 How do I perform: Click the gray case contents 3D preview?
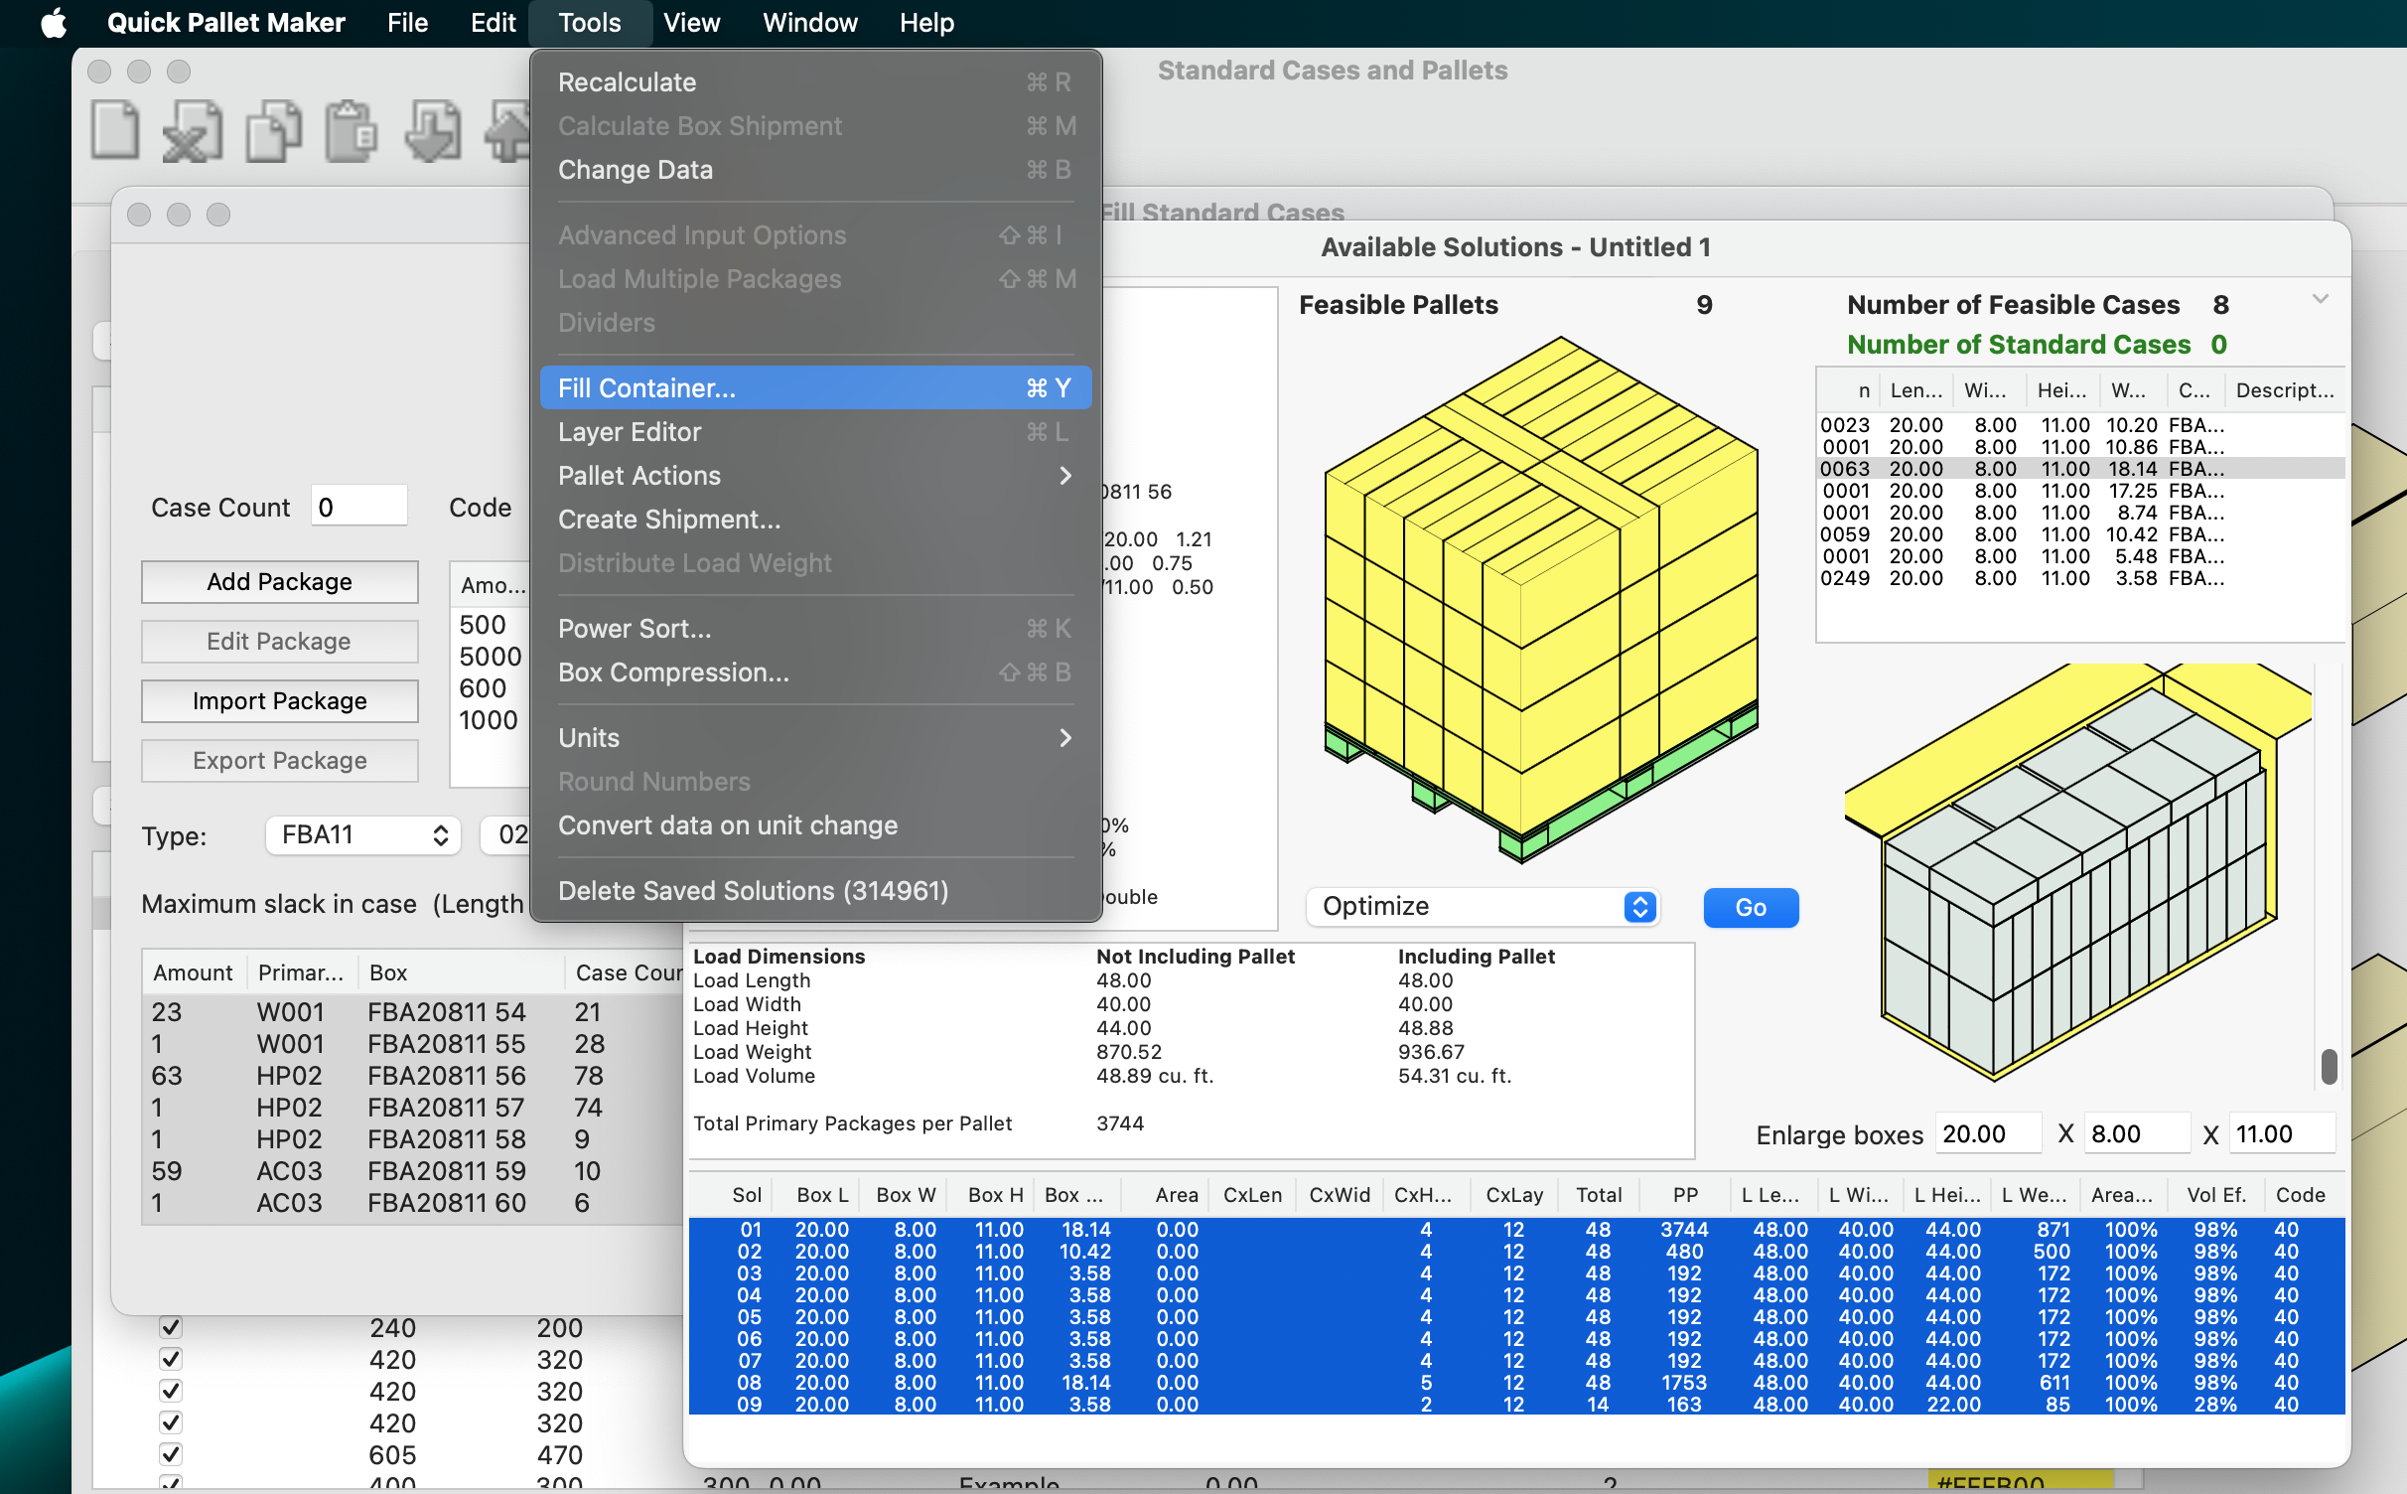tap(2078, 872)
